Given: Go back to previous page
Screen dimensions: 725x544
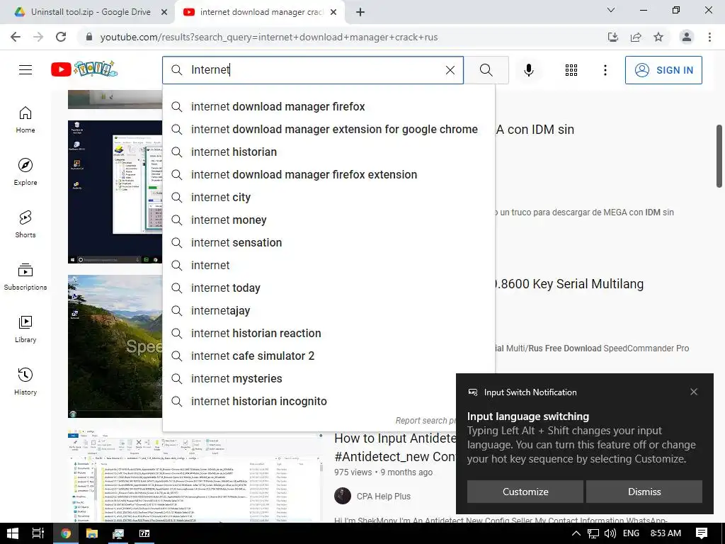Looking at the screenshot, I should pos(16,37).
